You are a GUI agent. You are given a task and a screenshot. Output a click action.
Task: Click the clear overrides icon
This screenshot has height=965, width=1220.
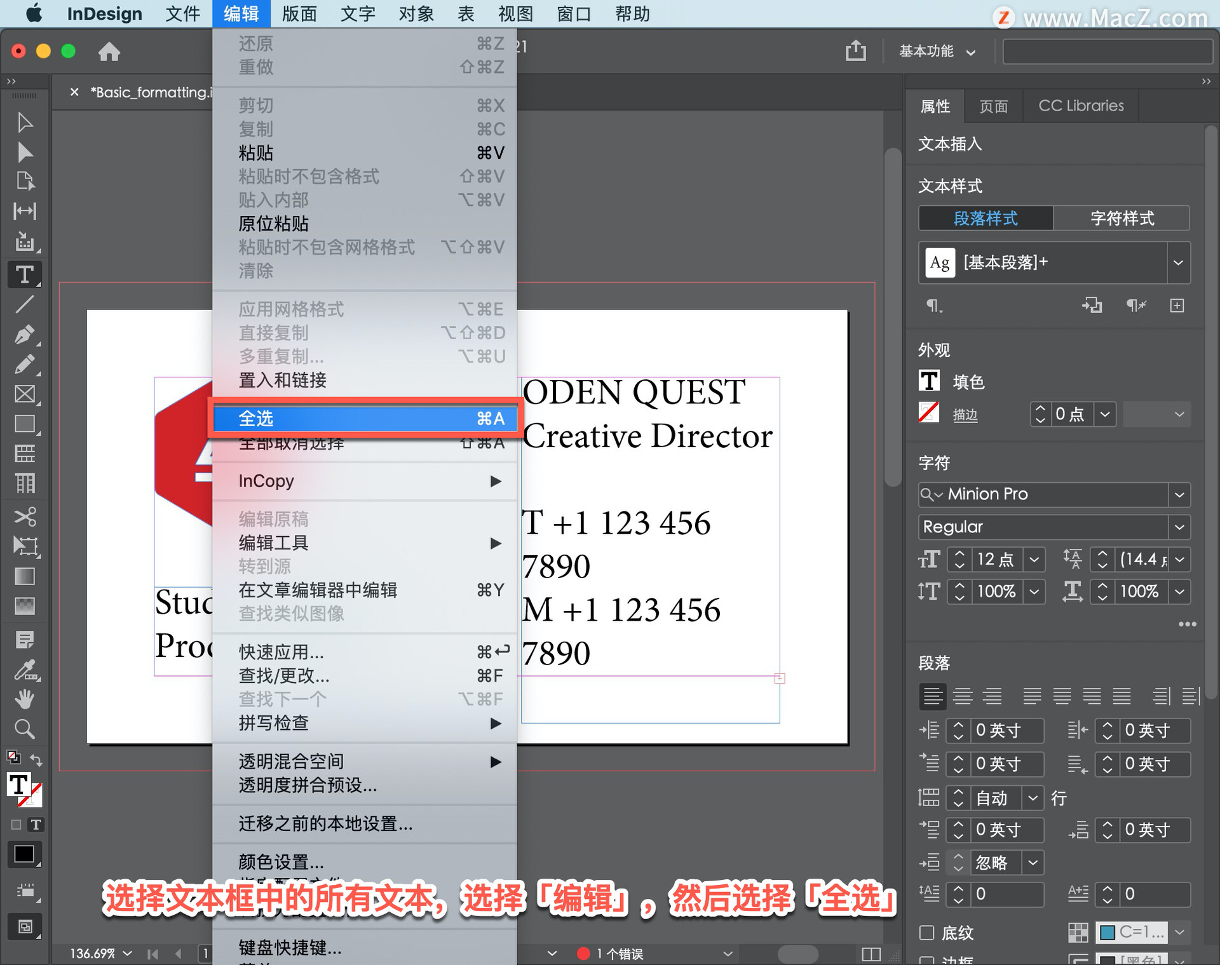click(1135, 306)
